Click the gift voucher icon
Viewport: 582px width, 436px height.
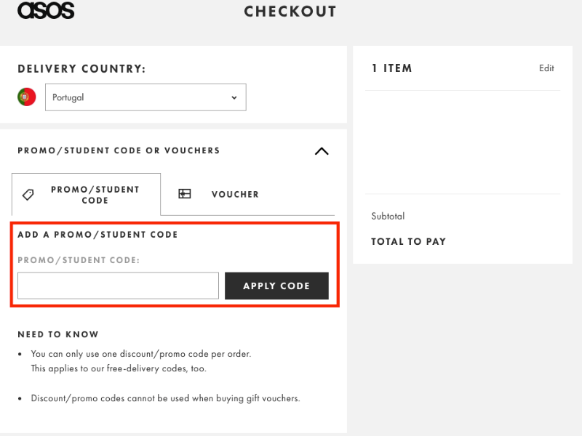click(x=185, y=194)
